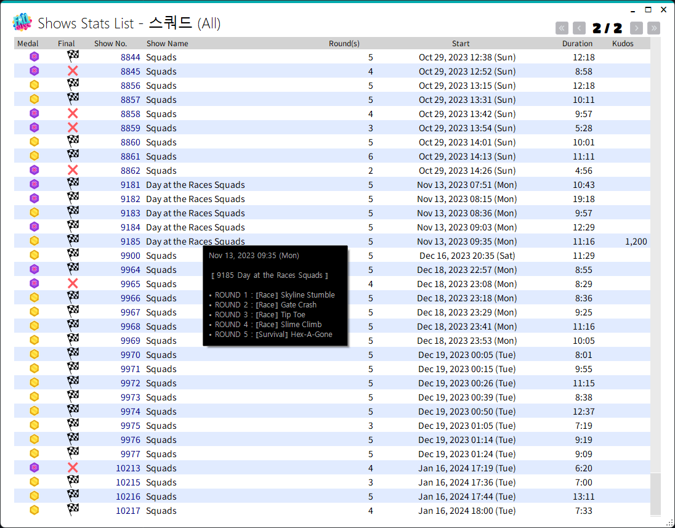
Task: Click checkered flag icon for show 9975
Action: (x=73, y=424)
